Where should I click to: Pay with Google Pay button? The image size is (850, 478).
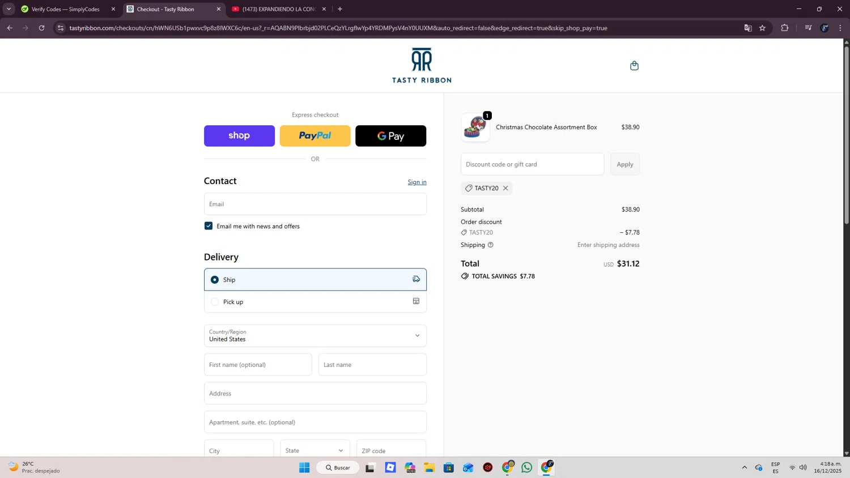(390, 136)
